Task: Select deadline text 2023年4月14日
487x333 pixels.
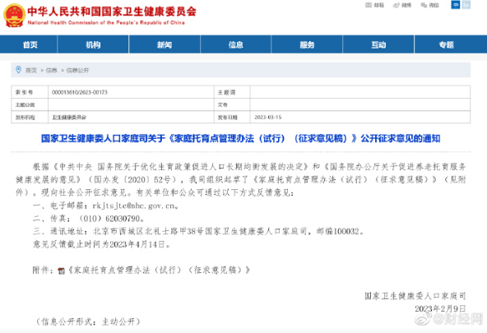Action: (137, 244)
